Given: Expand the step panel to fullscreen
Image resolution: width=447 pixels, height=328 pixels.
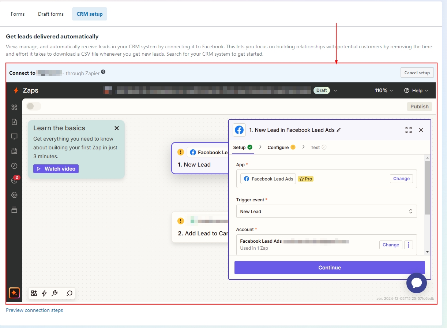Looking at the screenshot, I should [409, 130].
